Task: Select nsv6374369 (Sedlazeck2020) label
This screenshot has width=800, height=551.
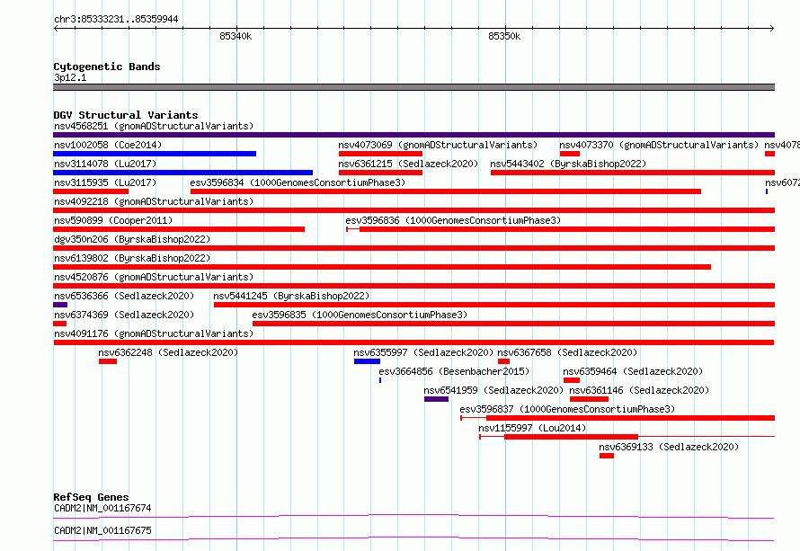Action: 124,315
